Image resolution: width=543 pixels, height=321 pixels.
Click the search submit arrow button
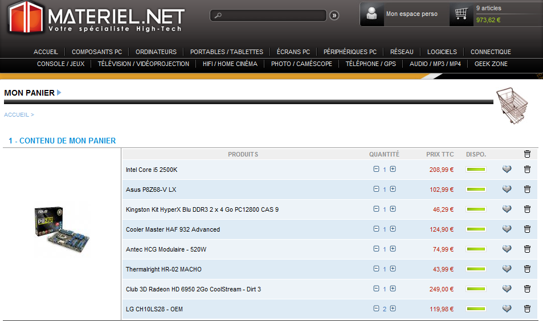coord(334,15)
